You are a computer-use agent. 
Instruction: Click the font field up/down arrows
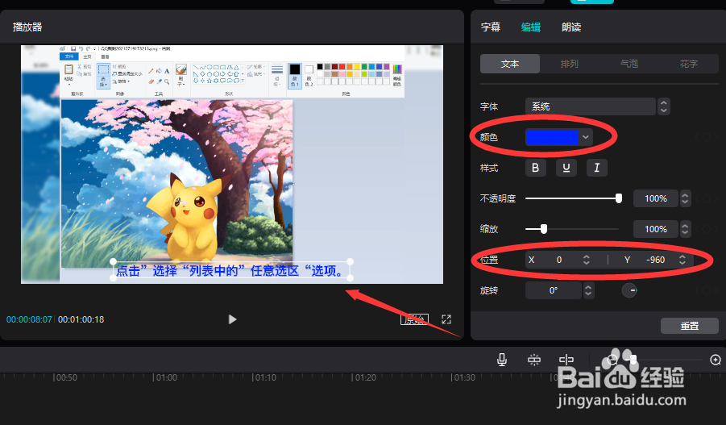coord(663,106)
